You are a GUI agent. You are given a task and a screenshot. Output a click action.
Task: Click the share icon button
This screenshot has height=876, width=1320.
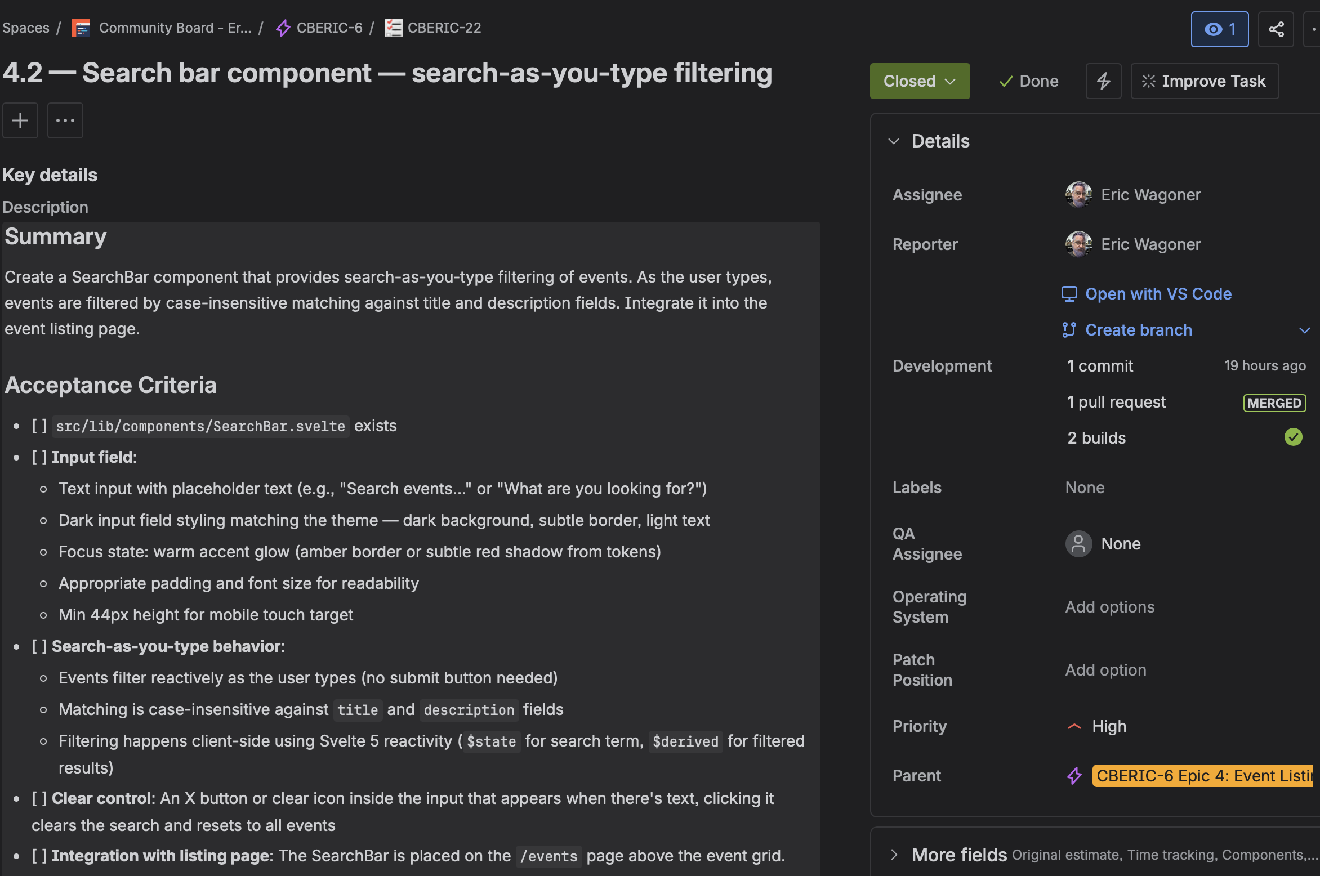1276,29
